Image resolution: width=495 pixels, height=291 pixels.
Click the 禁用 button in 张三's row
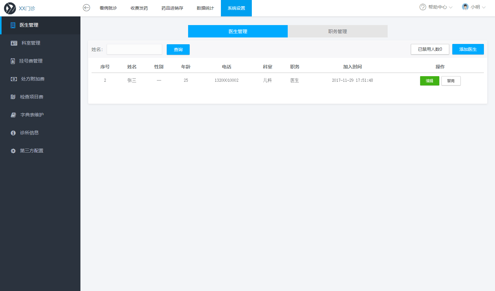[451, 81]
